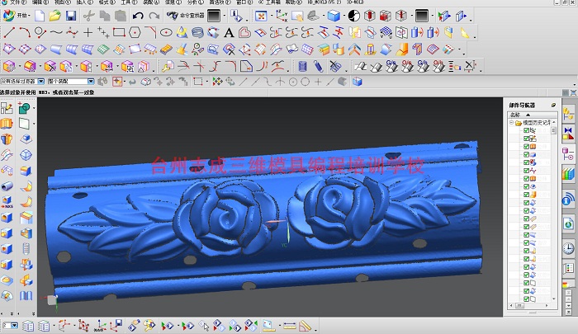This screenshot has height=334, width=578.
Task: Select the Ellipse curve tool
Action: (166, 33)
